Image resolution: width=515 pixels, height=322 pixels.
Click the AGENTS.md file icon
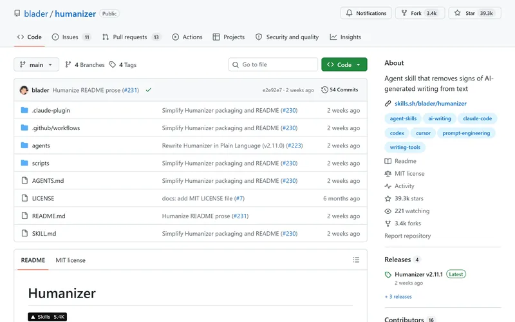pos(24,180)
